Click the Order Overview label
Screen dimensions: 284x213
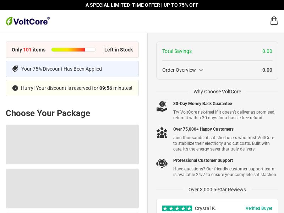pos(179,70)
